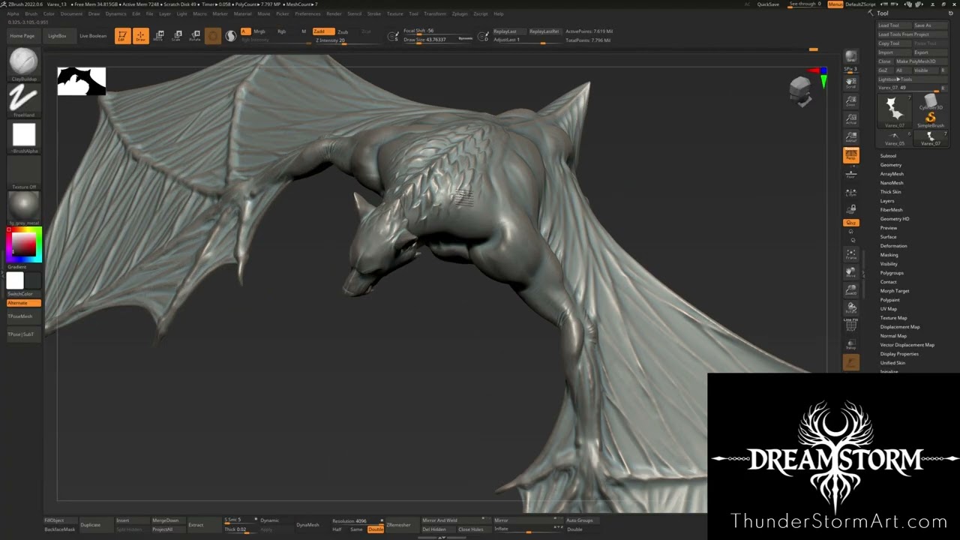Expand the Layers section
The height and width of the screenshot is (540, 960).
point(887,201)
